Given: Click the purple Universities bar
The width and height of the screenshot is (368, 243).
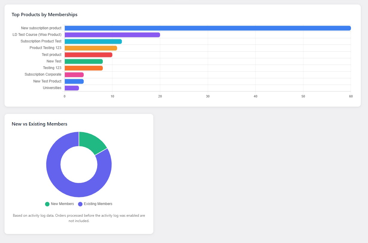Looking at the screenshot, I should tap(71, 88).
